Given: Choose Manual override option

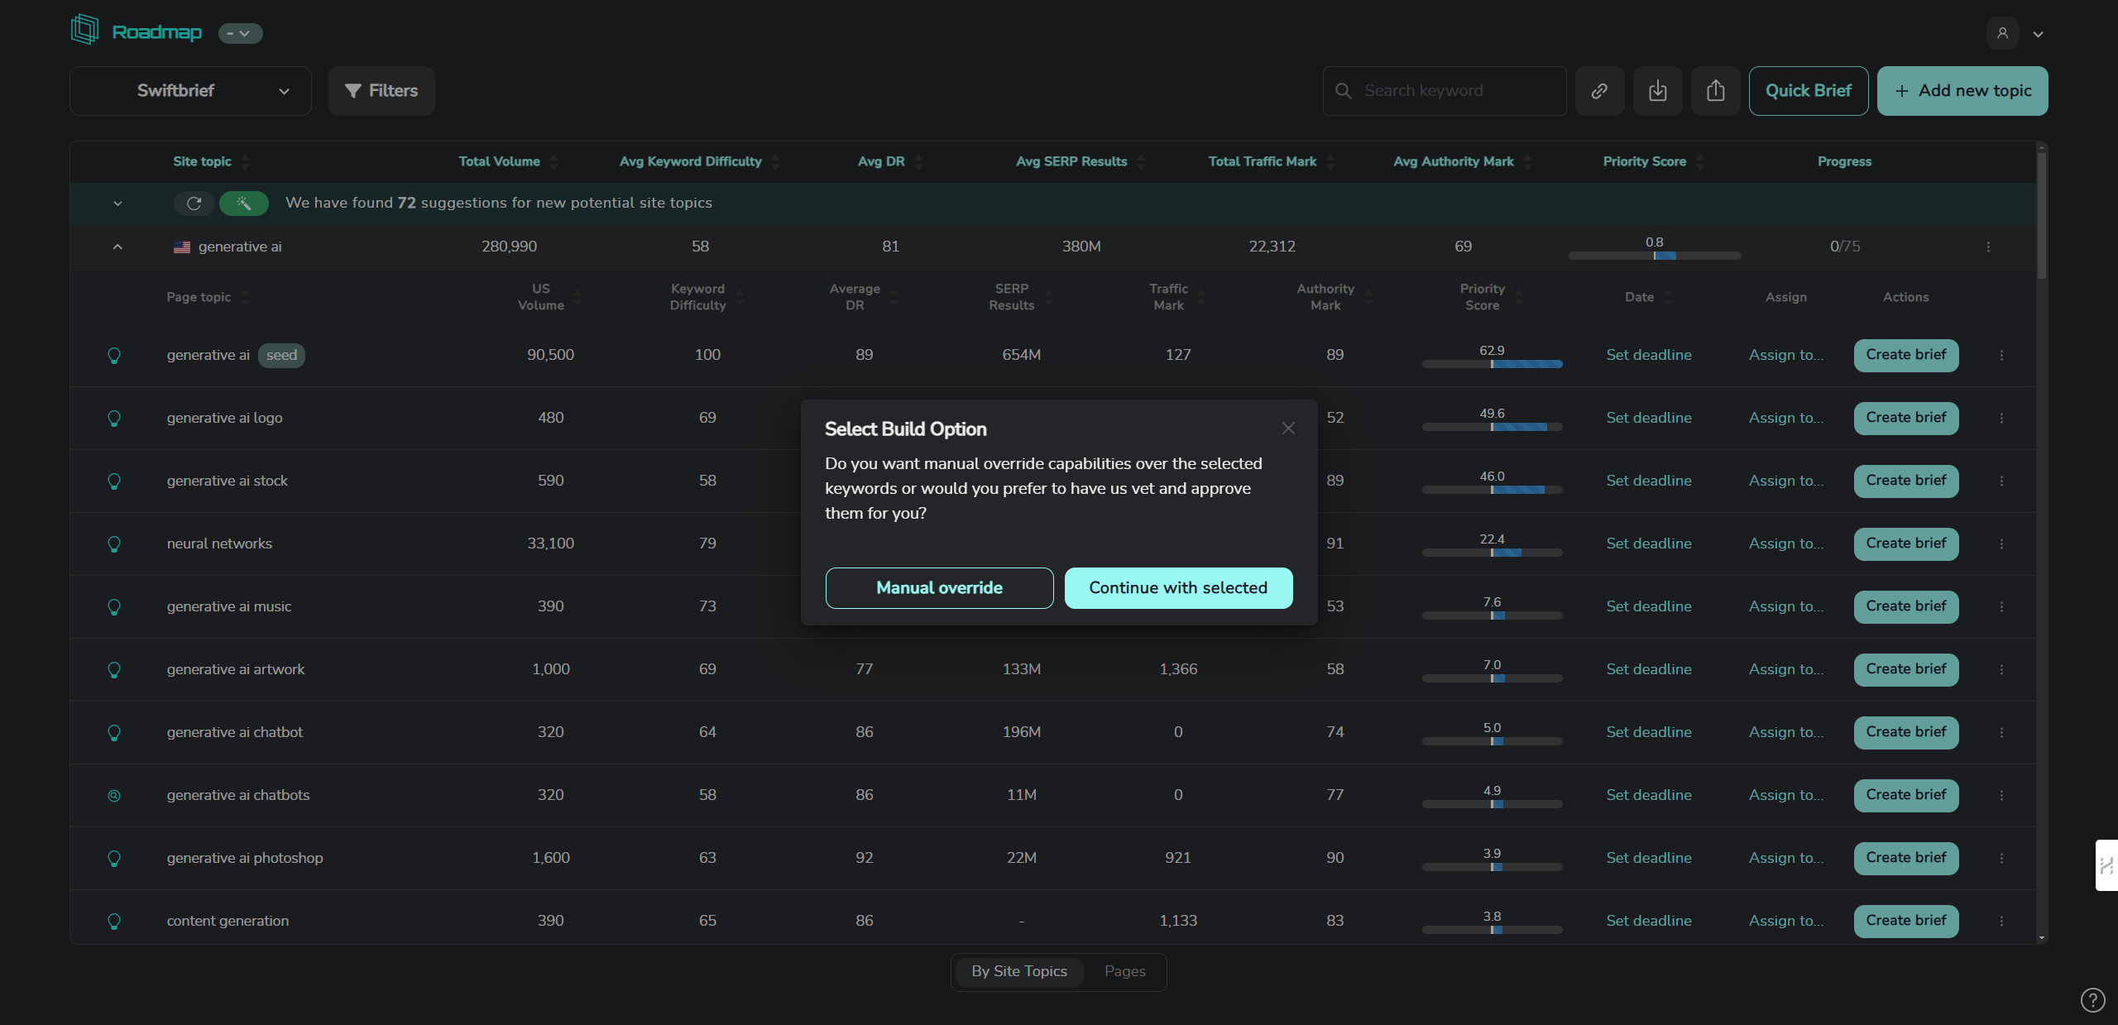Looking at the screenshot, I should pos(939,588).
